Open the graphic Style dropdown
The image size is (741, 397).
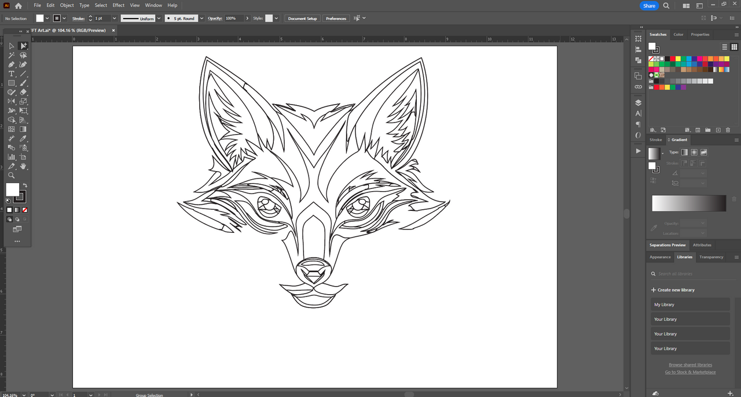click(x=277, y=18)
